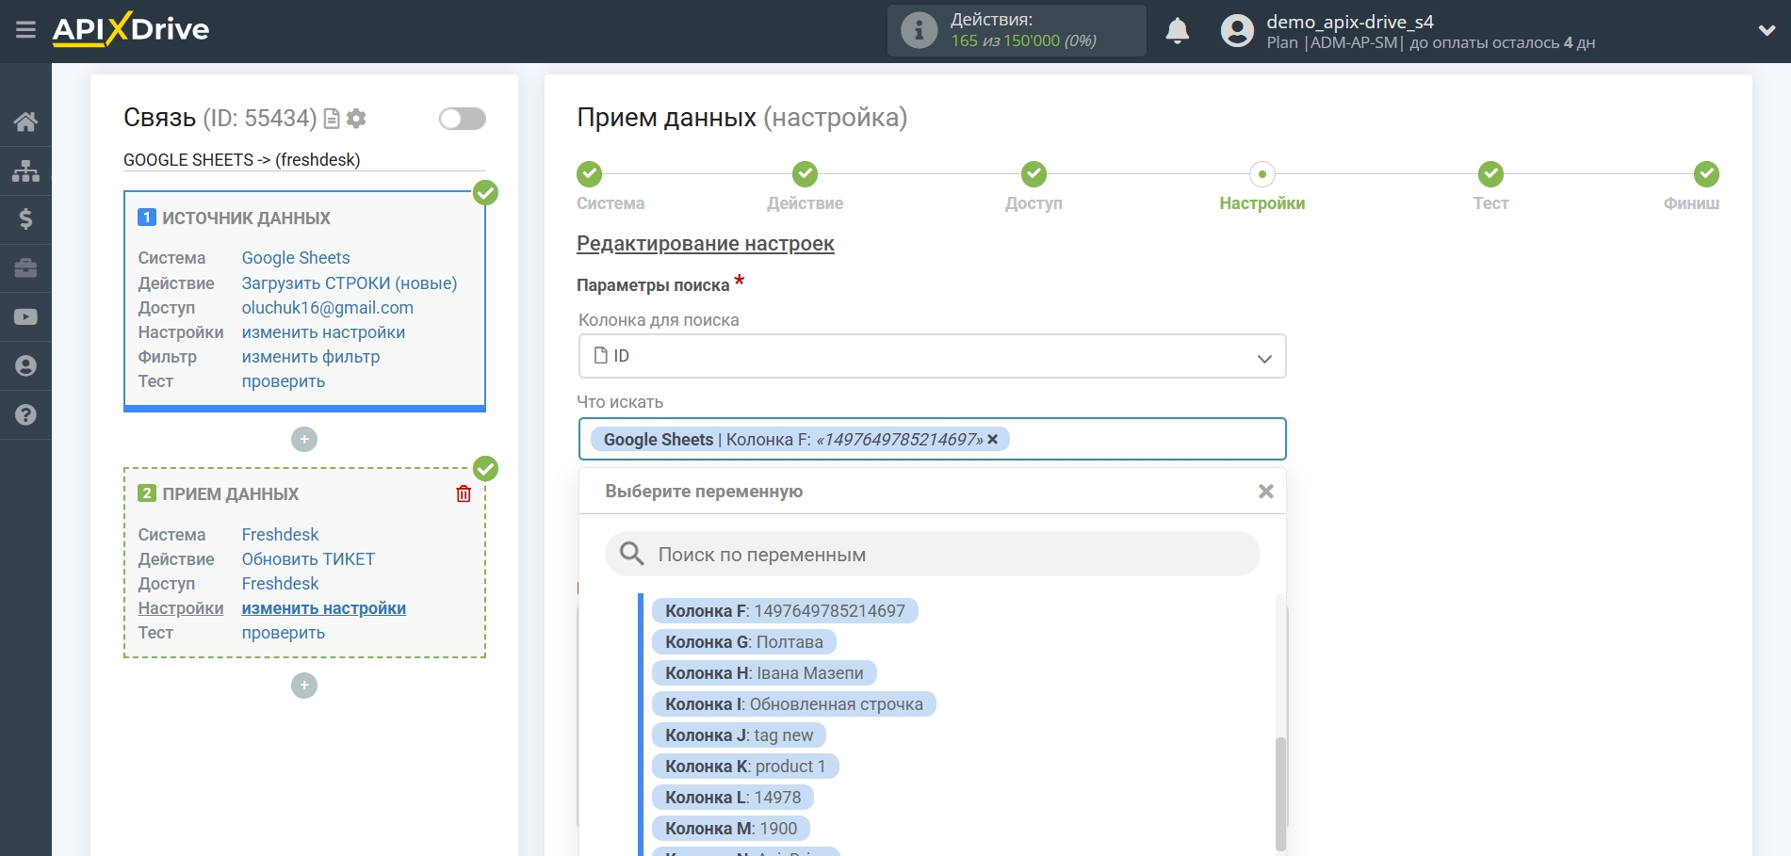Open the Google Sheets system link
The image size is (1791, 856).
tap(296, 258)
